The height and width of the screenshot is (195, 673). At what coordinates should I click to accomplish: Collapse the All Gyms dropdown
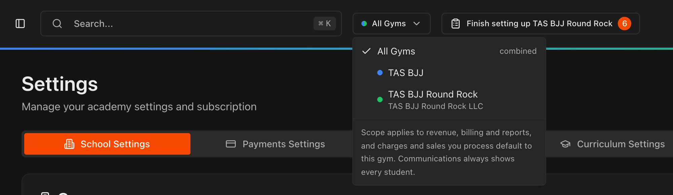[391, 24]
